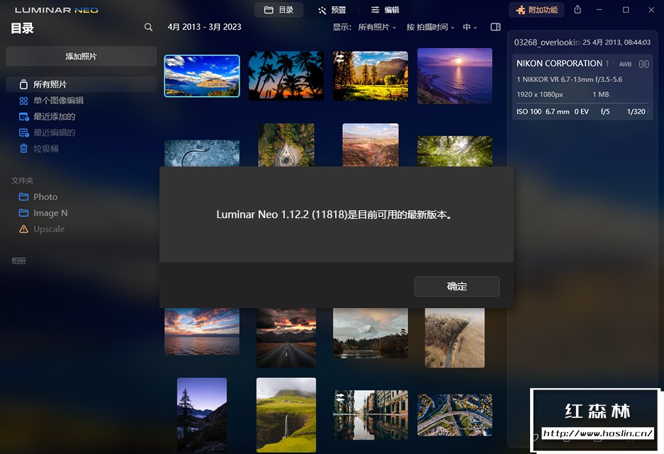Select the canal city reflection thumbnail
The image size is (664, 454).
pyautogui.click(x=371, y=414)
